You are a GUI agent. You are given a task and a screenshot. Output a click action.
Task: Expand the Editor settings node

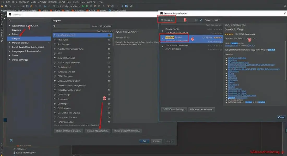pyautogui.click(x=10, y=34)
